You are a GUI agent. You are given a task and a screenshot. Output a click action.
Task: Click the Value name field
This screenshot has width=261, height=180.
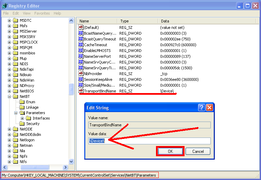point(150,125)
